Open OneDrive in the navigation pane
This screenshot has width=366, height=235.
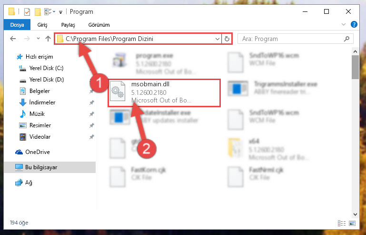click(x=37, y=152)
